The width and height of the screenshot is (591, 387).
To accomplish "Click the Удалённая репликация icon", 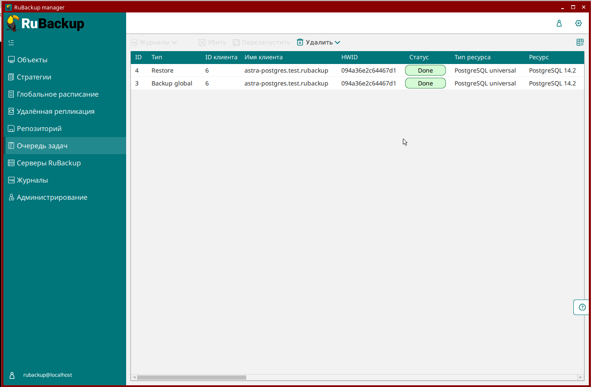I will point(12,111).
